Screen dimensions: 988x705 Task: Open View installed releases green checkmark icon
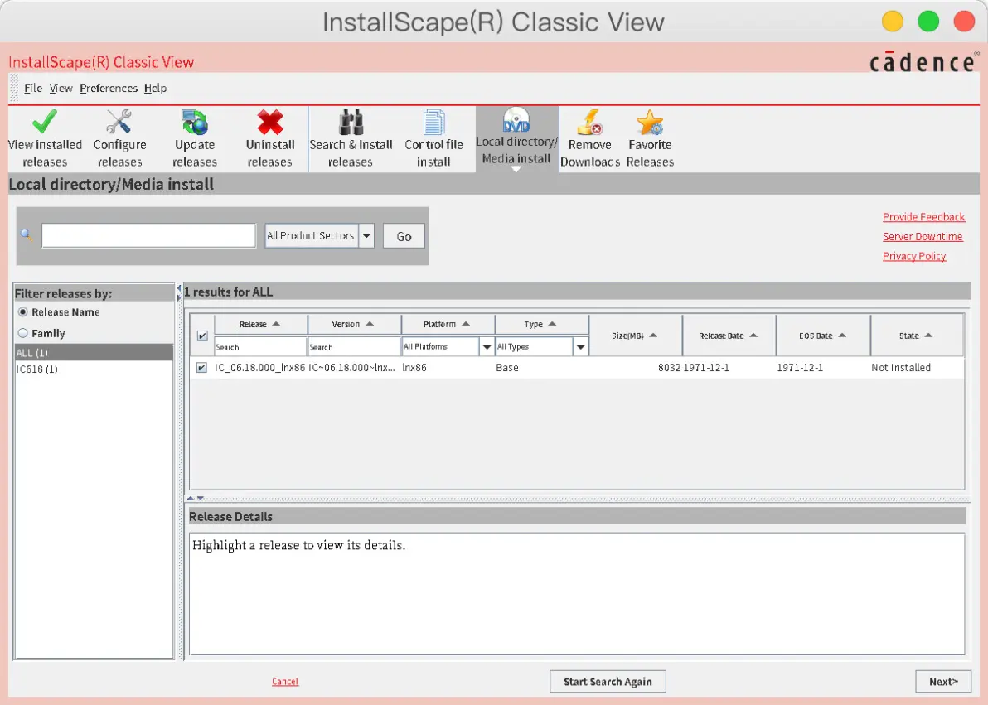pyautogui.click(x=45, y=122)
